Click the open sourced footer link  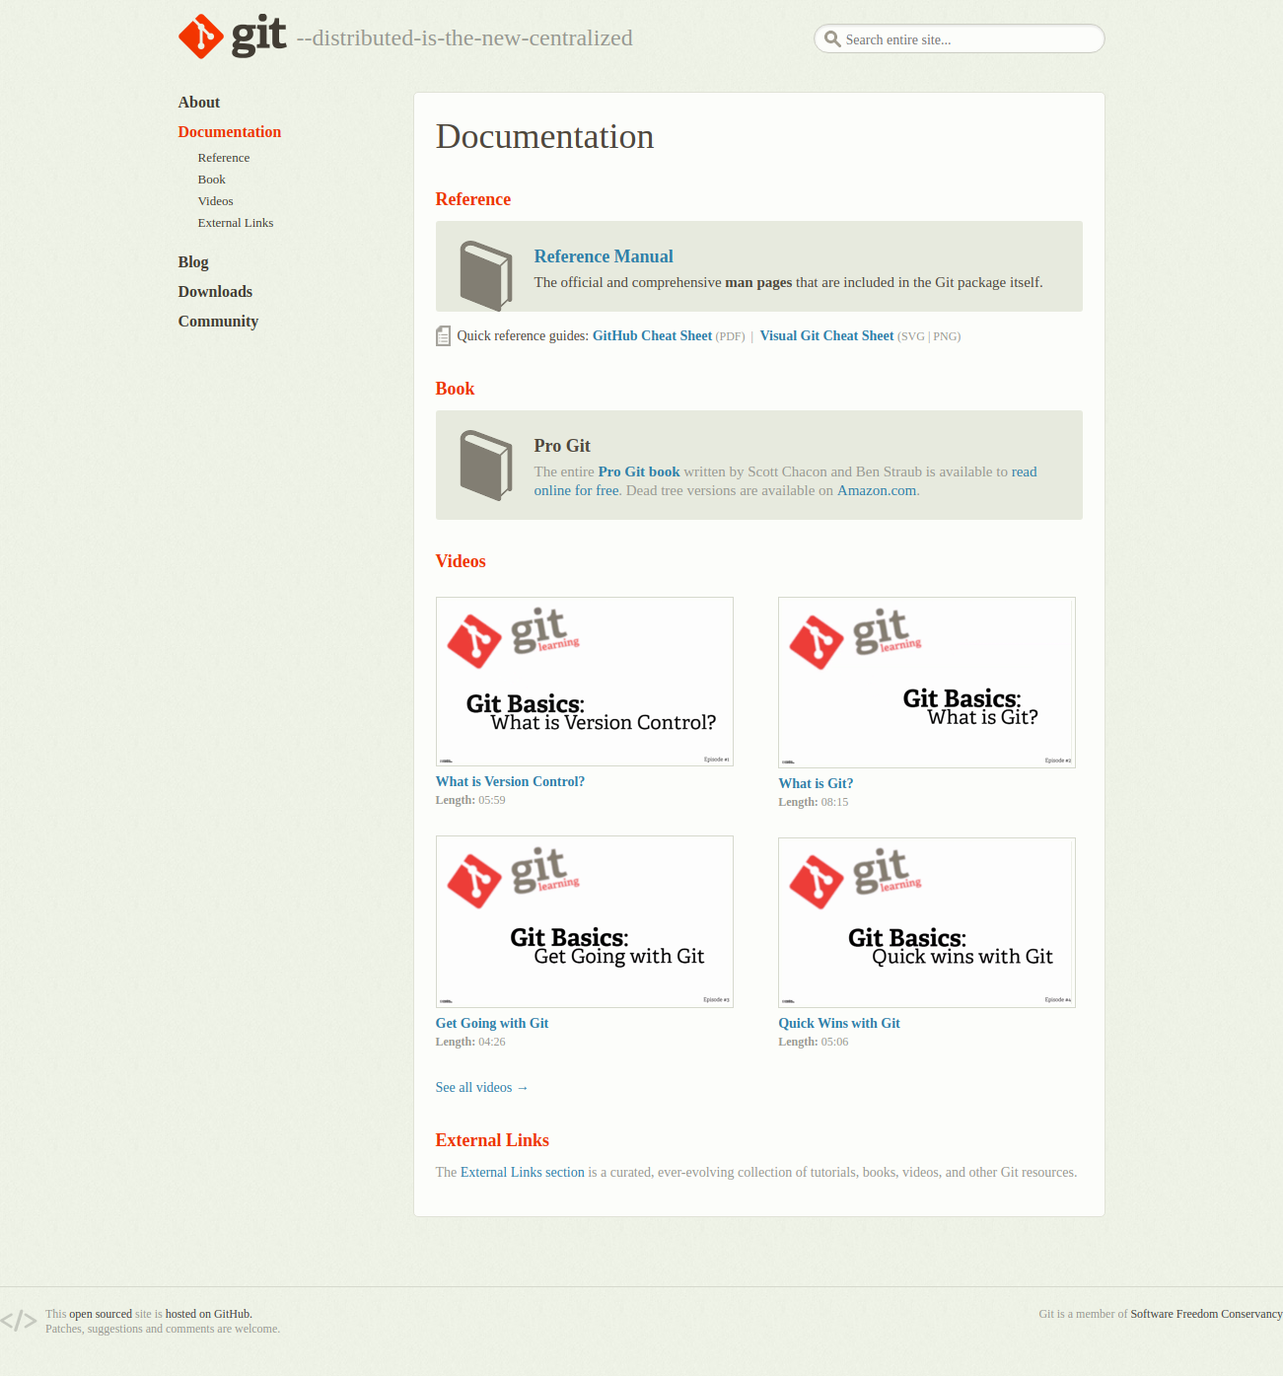pos(101,1314)
